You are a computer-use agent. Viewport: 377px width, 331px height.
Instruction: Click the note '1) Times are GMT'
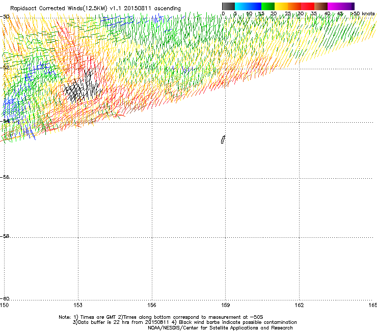point(95,317)
